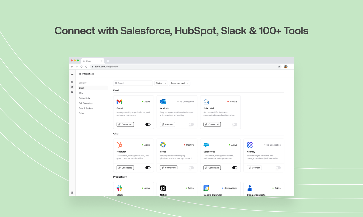Click the integrations Search field
The height and width of the screenshot is (217, 363).
133,83
